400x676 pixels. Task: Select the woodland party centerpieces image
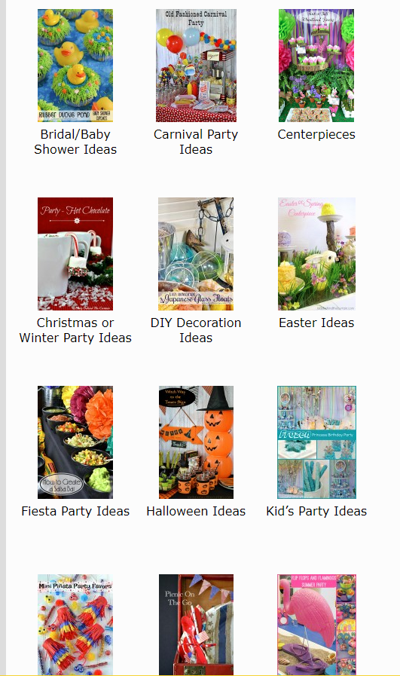point(316,66)
